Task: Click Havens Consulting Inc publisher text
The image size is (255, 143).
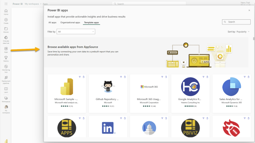Action: (190, 102)
